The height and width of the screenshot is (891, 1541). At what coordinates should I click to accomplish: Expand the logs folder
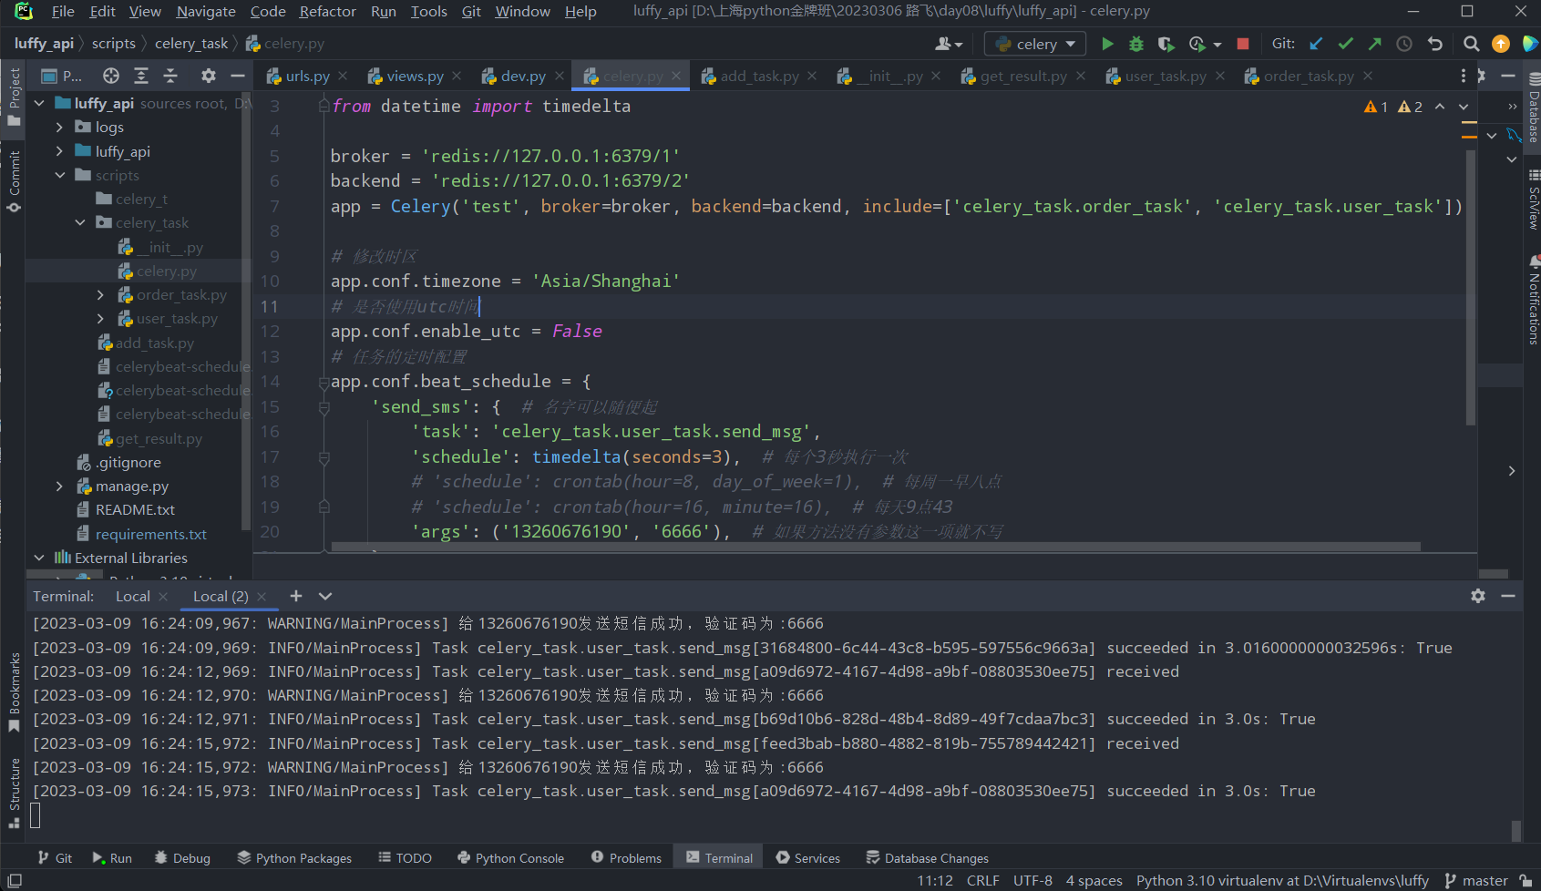[60, 127]
